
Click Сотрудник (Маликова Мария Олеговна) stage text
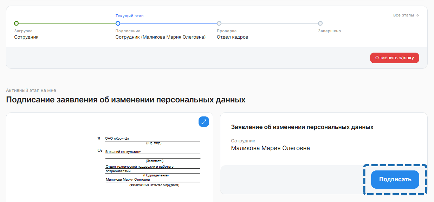point(161,37)
